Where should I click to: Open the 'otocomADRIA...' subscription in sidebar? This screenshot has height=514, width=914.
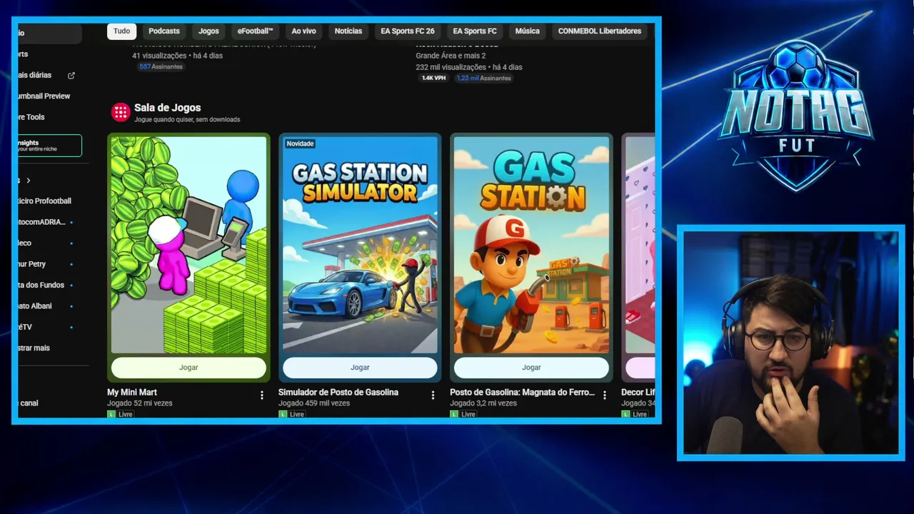click(x=43, y=222)
